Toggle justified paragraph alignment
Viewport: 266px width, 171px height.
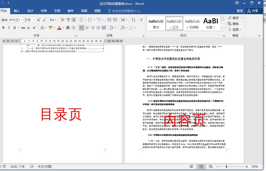click(98, 27)
